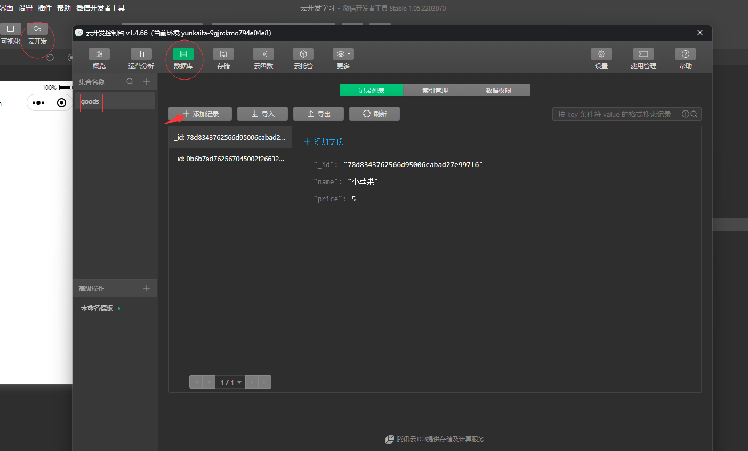Go to previous page of records
Viewport: 748px width, 451px height.
tap(209, 382)
